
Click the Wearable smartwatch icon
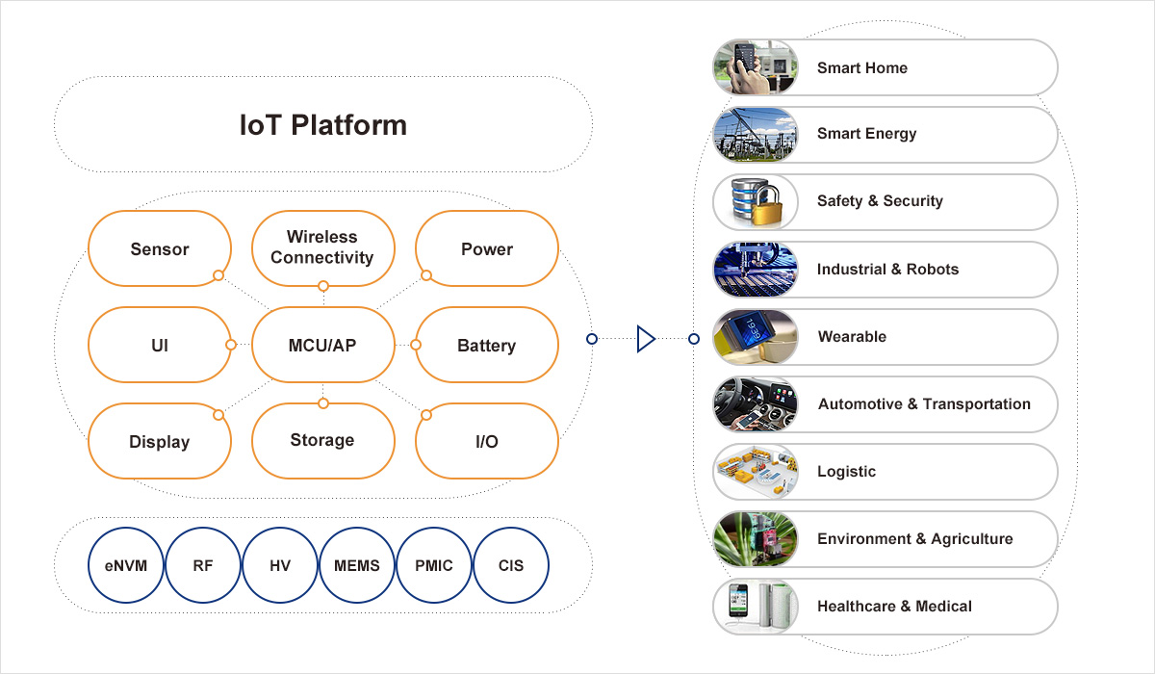point(756,337)
